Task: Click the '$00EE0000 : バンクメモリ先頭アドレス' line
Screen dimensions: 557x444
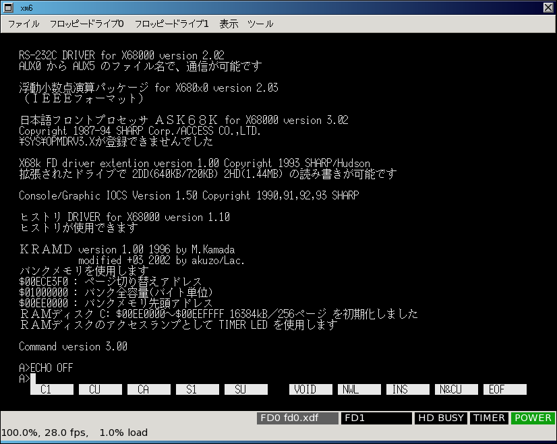Action: point(116,303)
